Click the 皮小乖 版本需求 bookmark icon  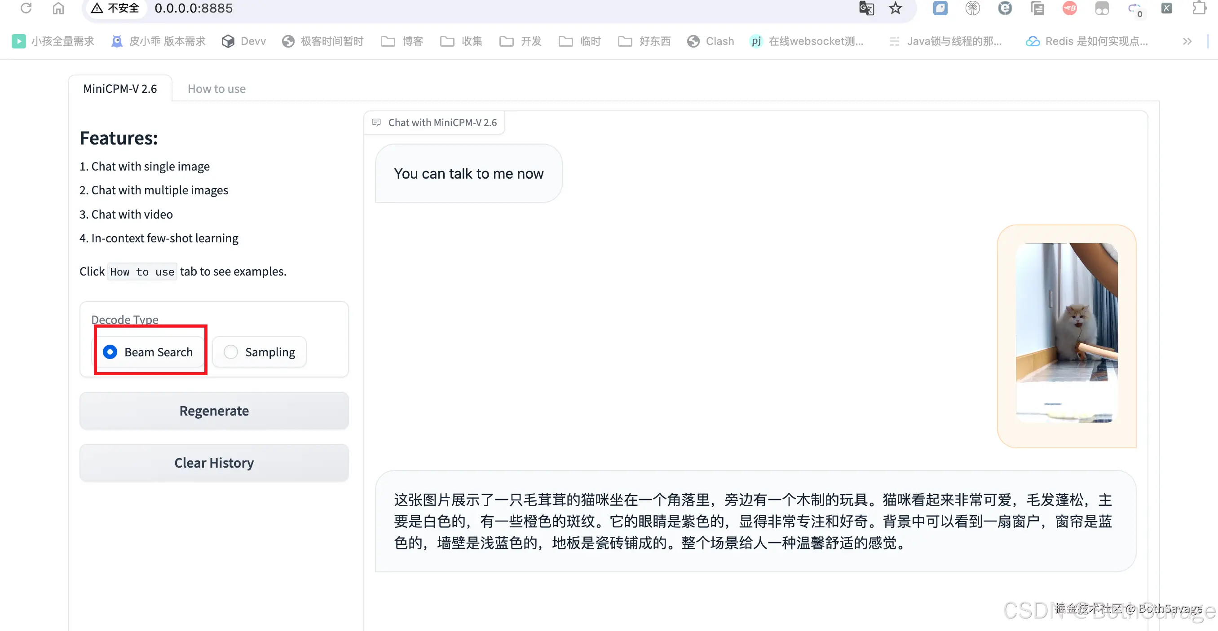coord(116,41)
